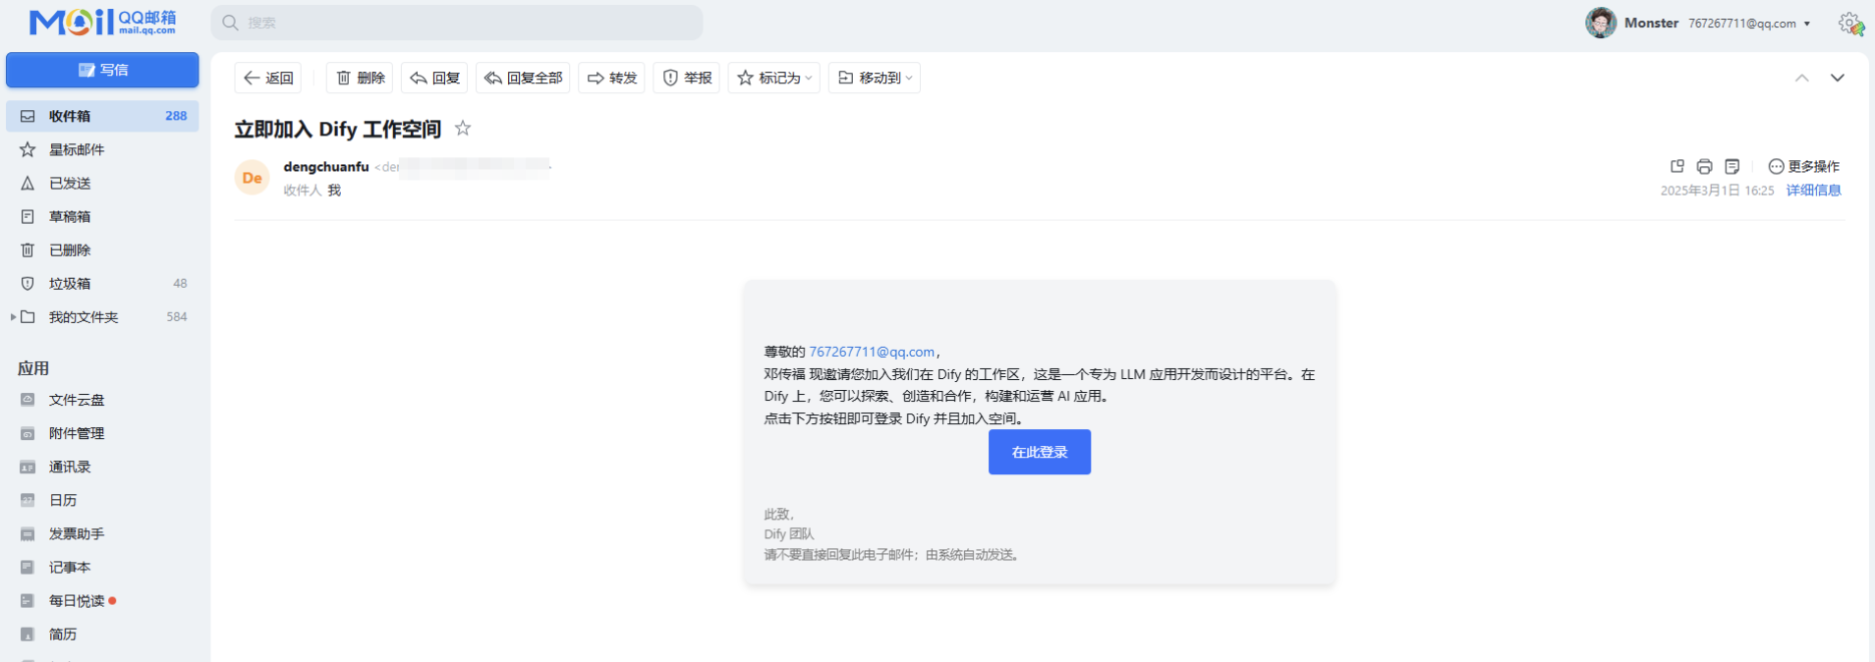Click the 767267711@qq.com link in body
Viewport: 1875px width, 662px height.
click(x=872, y=352)
